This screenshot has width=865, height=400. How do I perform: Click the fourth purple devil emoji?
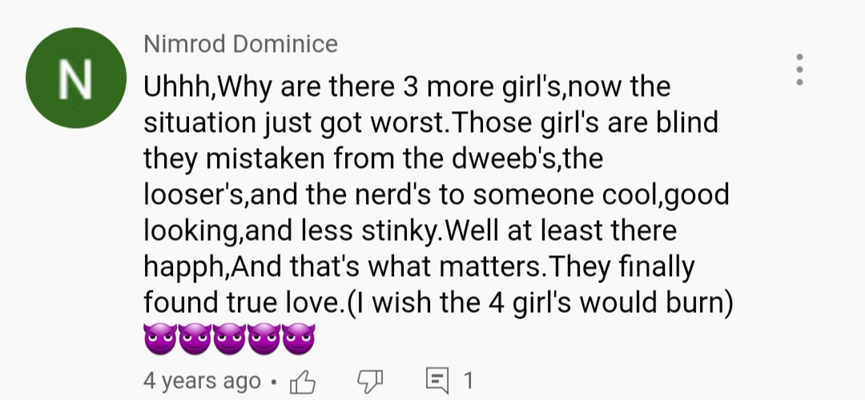(x=264, y=338)
